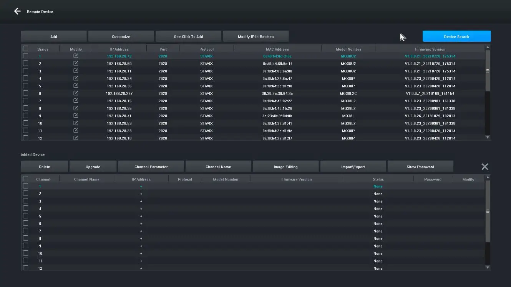This screenshot has height=287, width=511.
Task: Click the added device list scrollbar thumb
Action: point(488,211)
